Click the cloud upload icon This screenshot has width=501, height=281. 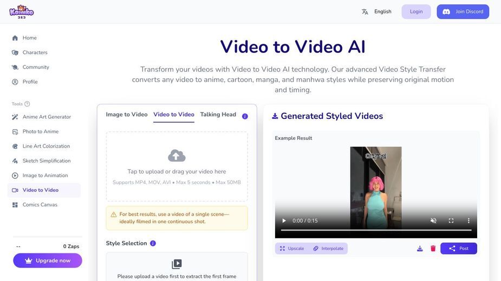(177, 156)
